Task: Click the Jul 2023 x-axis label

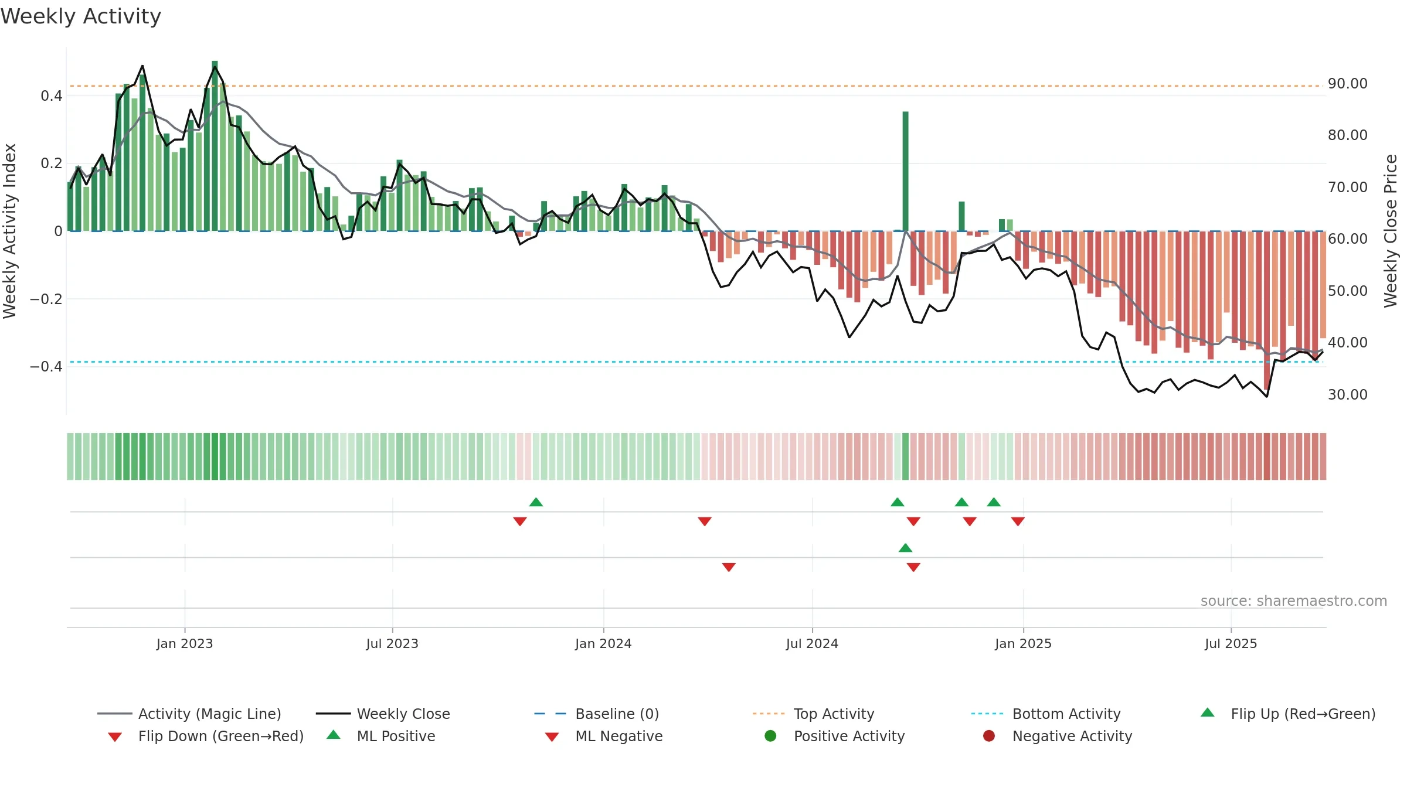Action: (x=392, y=644)
